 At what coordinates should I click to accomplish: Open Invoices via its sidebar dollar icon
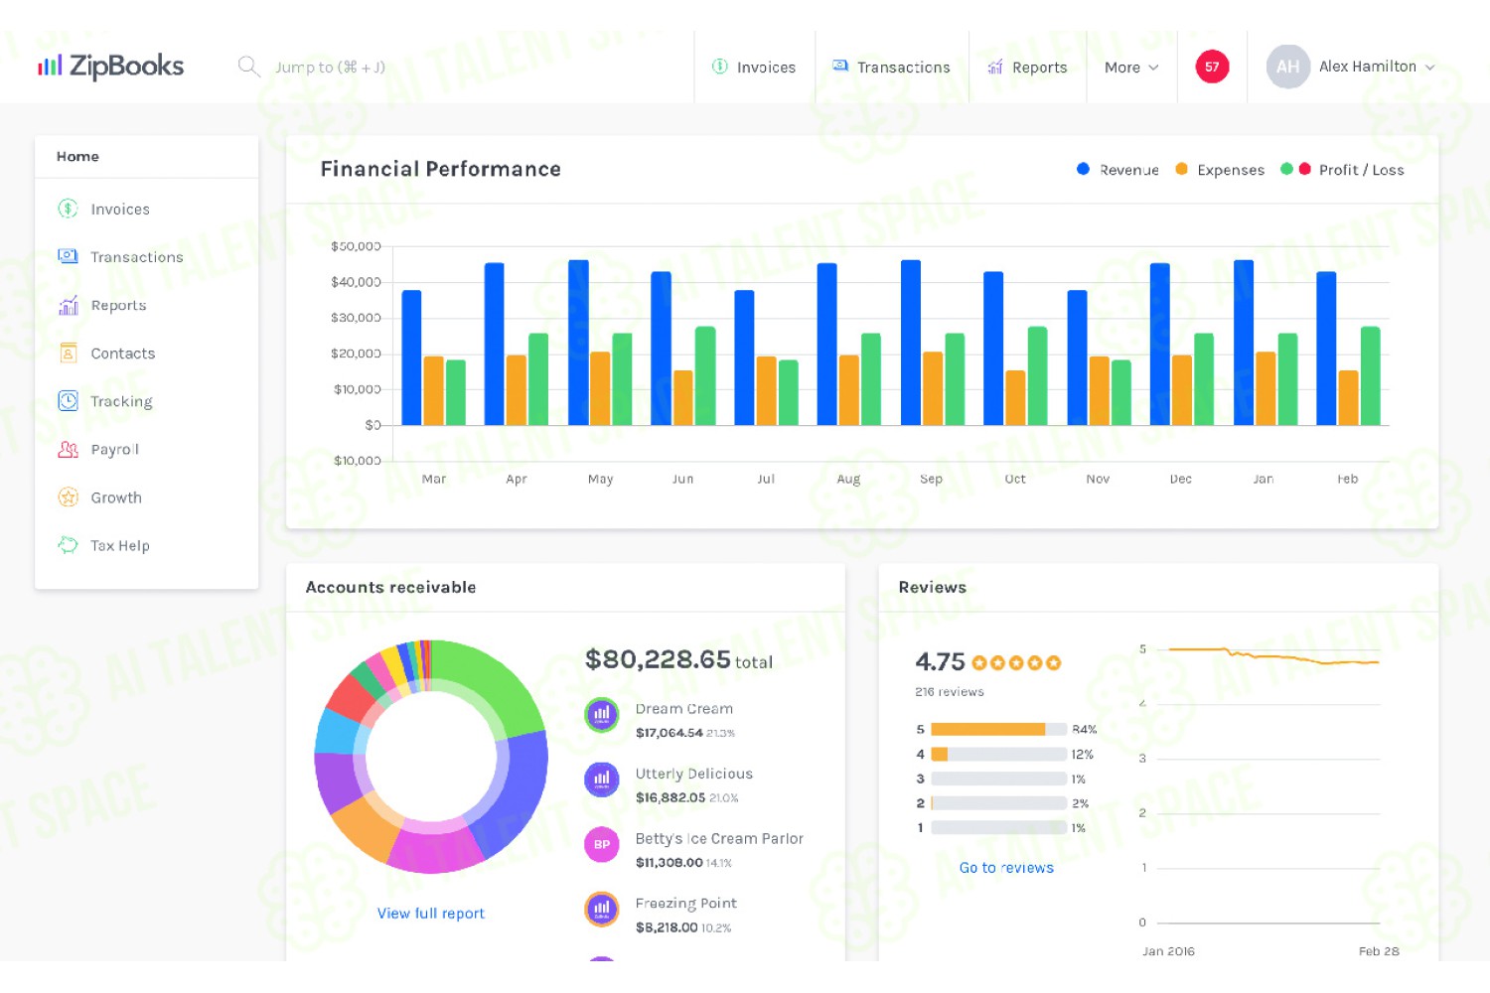point(68,209)
